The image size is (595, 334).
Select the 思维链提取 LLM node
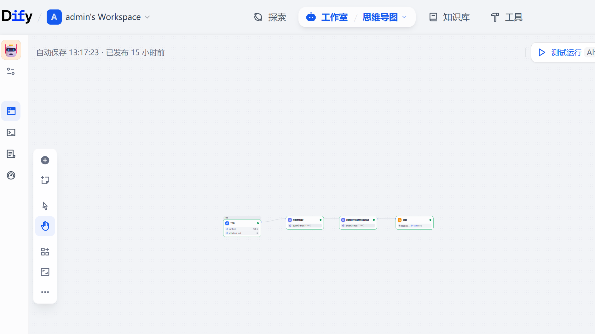305,223
